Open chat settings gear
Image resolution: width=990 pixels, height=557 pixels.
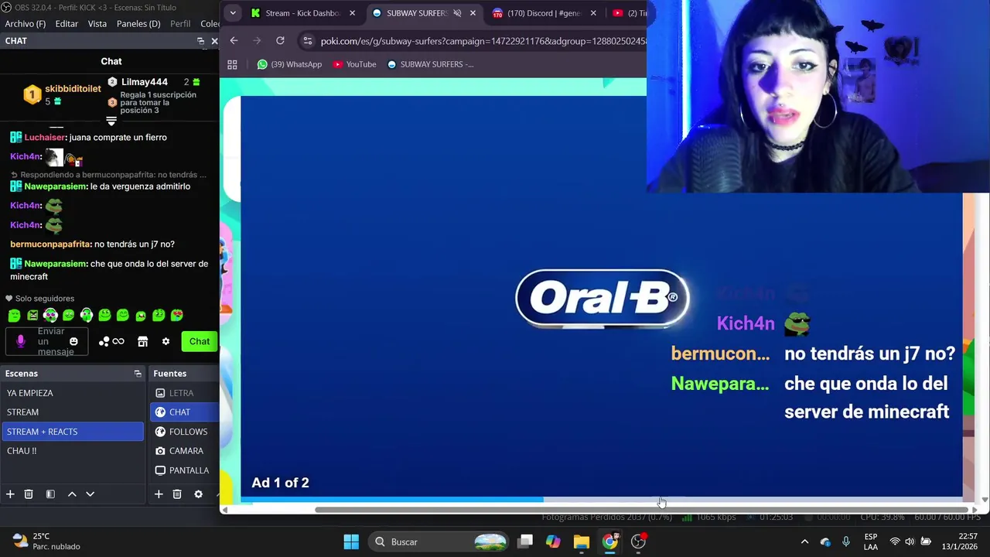tap(166, 341)
